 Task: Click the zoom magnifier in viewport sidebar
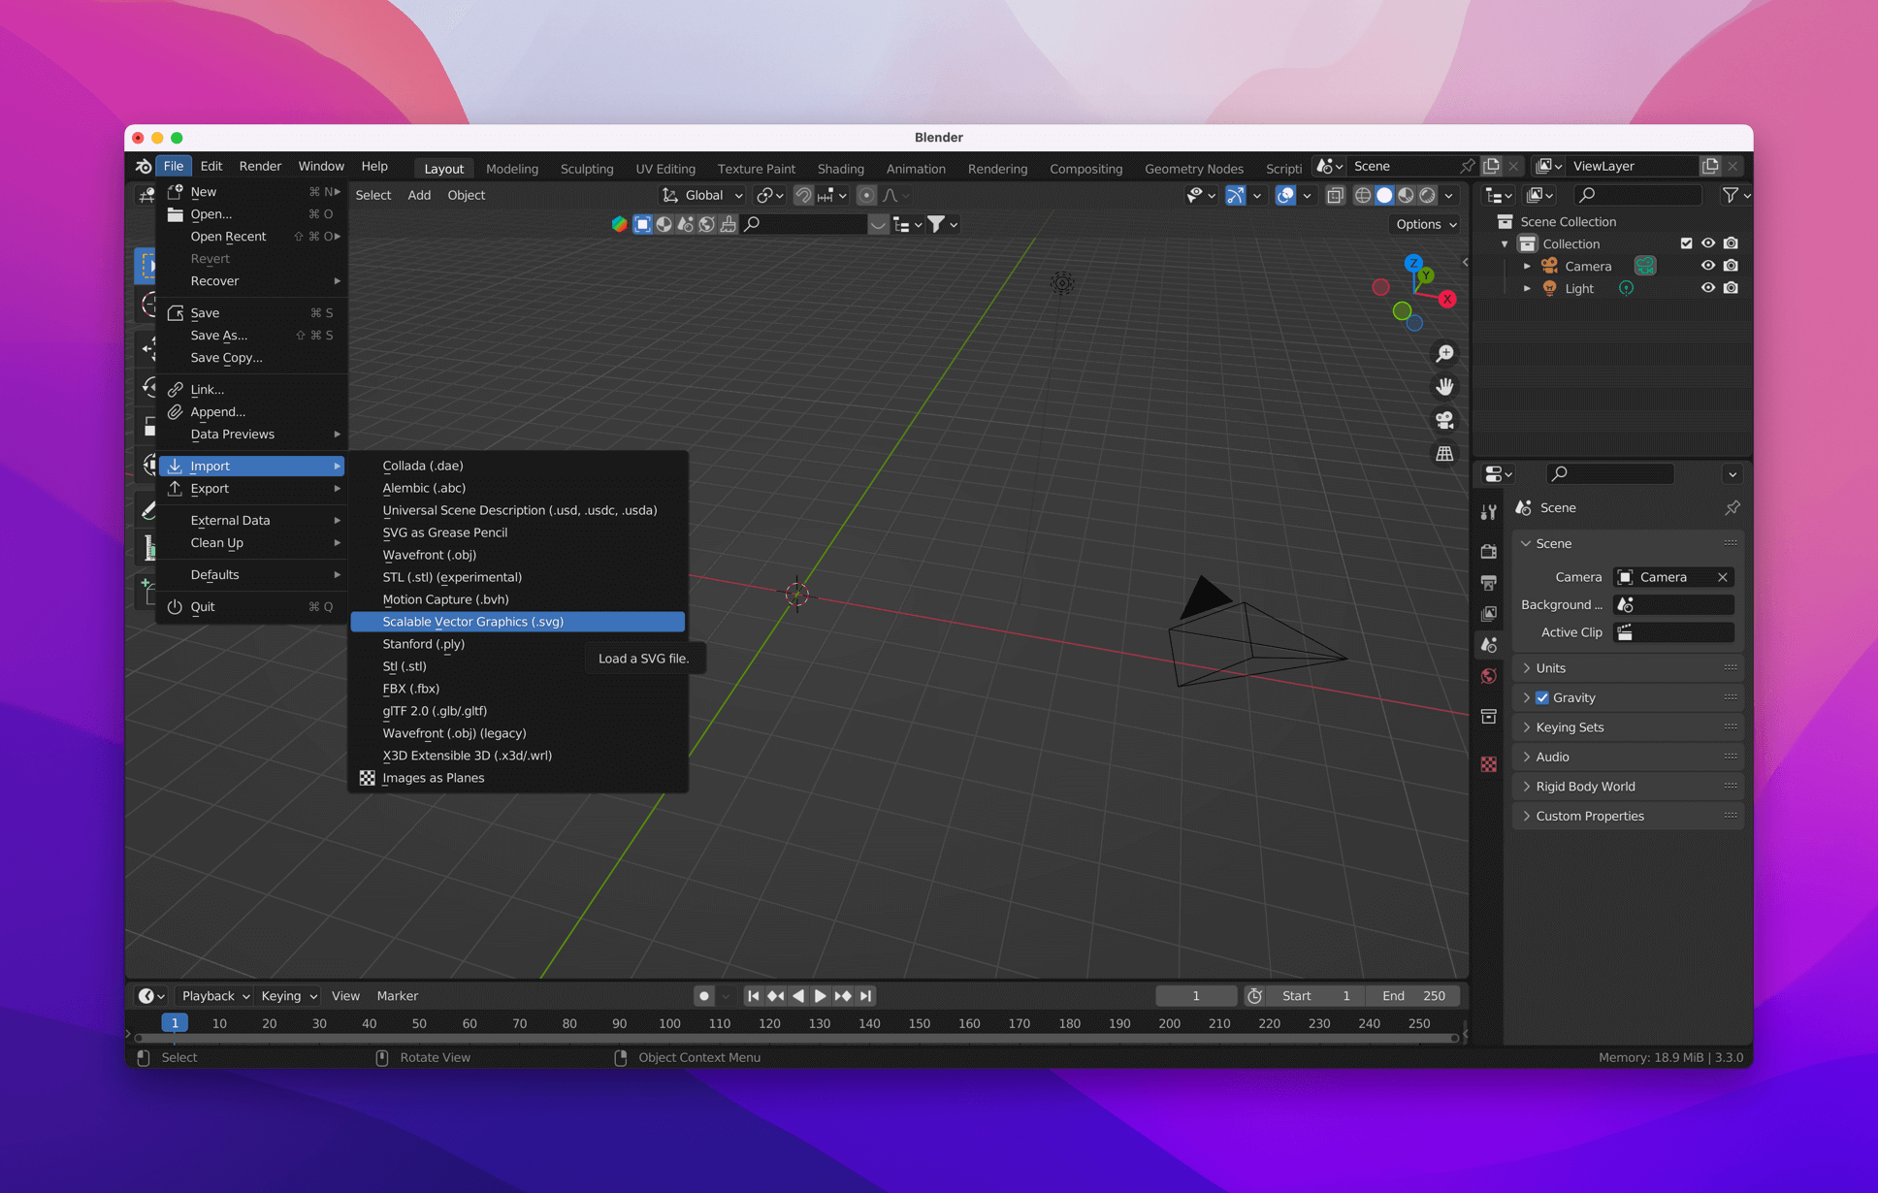(1445, 353)
